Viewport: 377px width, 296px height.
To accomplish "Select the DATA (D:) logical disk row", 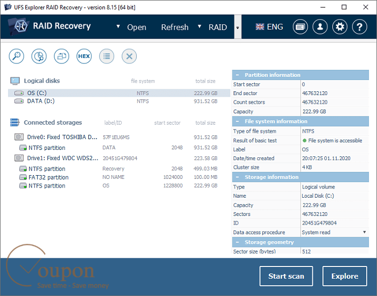I will point(119,101).
